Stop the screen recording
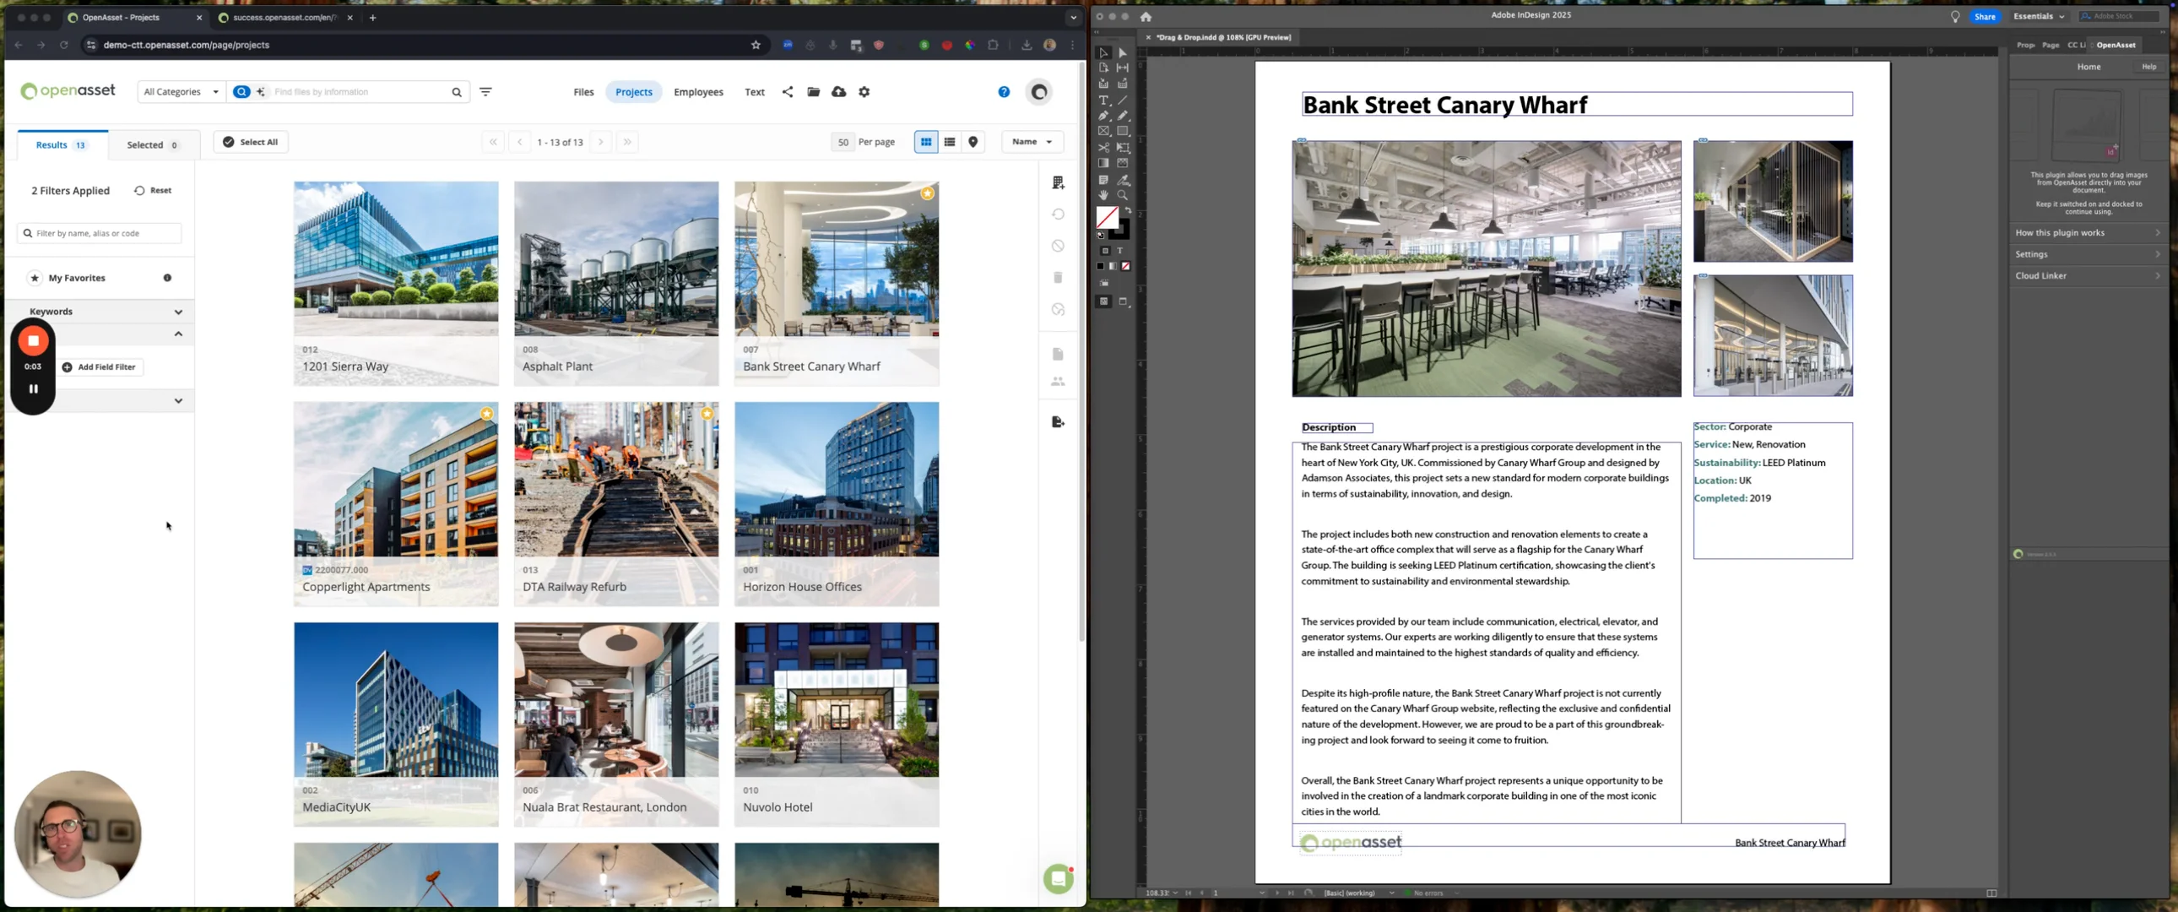This screenshot has width=2178, height=912. [x=33, y=341]
